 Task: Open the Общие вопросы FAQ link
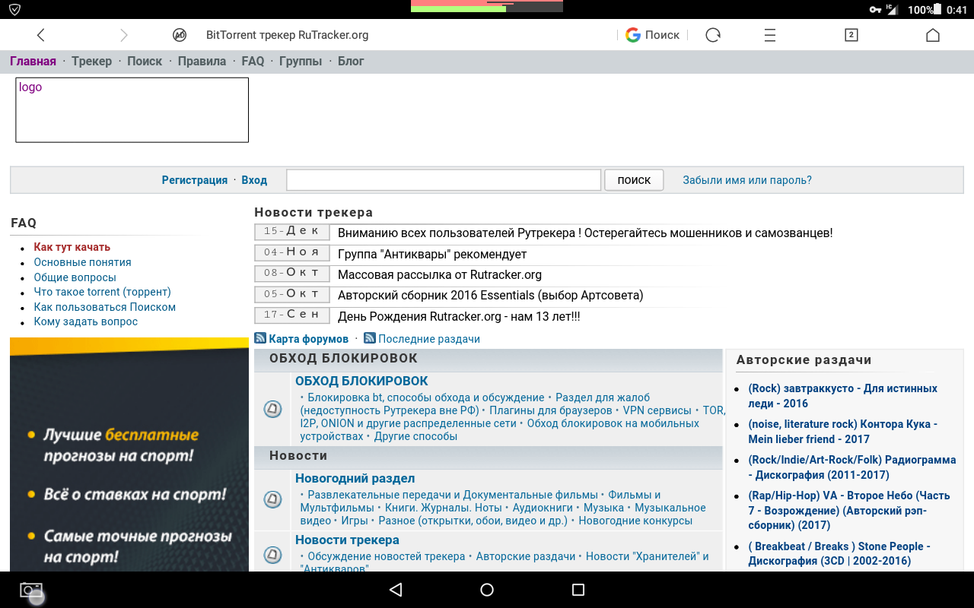pos(75,277)
